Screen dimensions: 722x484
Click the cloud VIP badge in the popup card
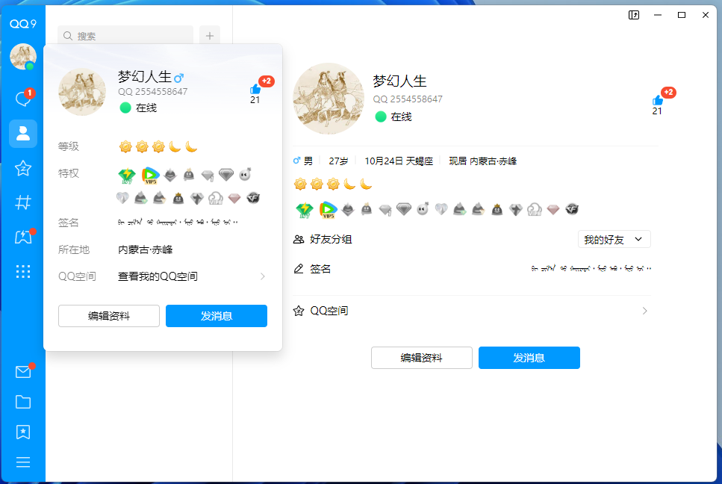[216, 199]
